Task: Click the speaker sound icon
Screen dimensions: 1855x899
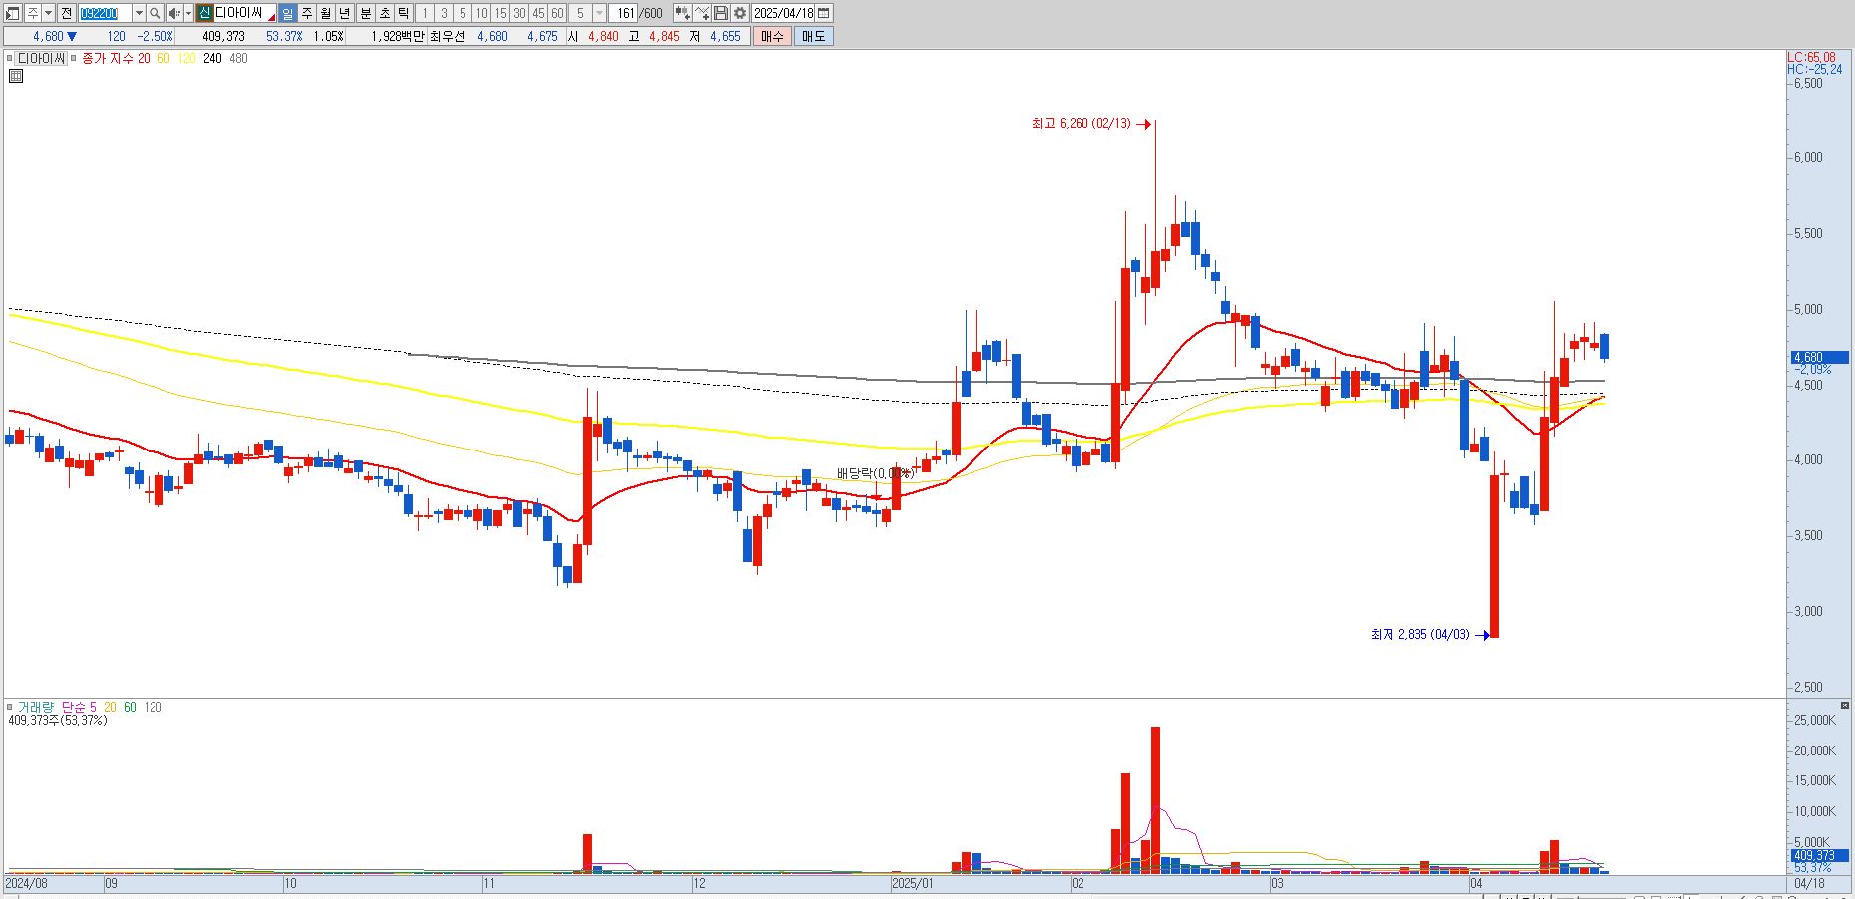Action: (x=174, y=13)
